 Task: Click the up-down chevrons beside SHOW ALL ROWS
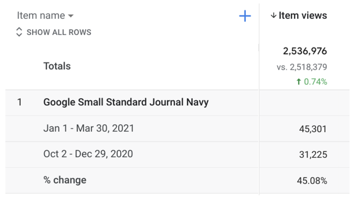(19, 32)
